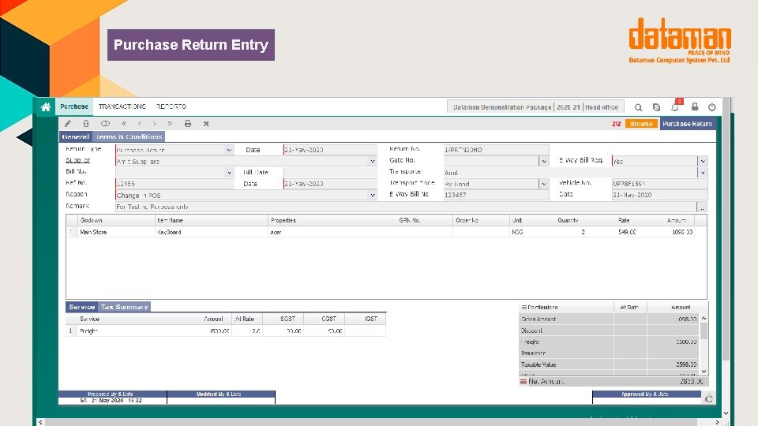This screenshot has height=426, width=758.
Task: Switch to the General tab
Action: 76,136
